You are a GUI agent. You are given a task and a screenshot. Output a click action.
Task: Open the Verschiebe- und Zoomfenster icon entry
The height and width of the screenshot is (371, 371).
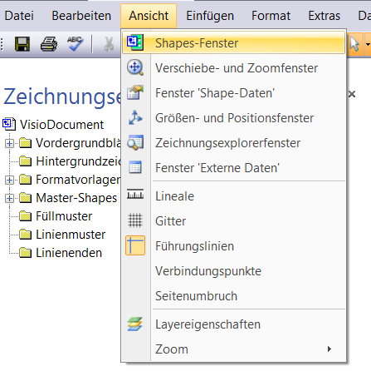pos(135,67)
